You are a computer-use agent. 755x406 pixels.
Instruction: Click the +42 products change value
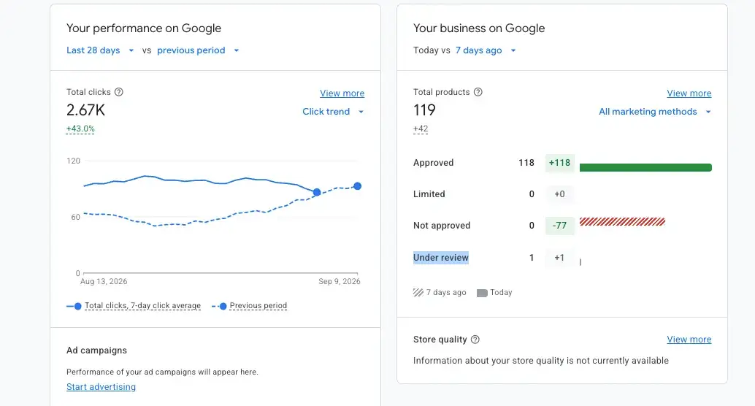coord(421,129)
